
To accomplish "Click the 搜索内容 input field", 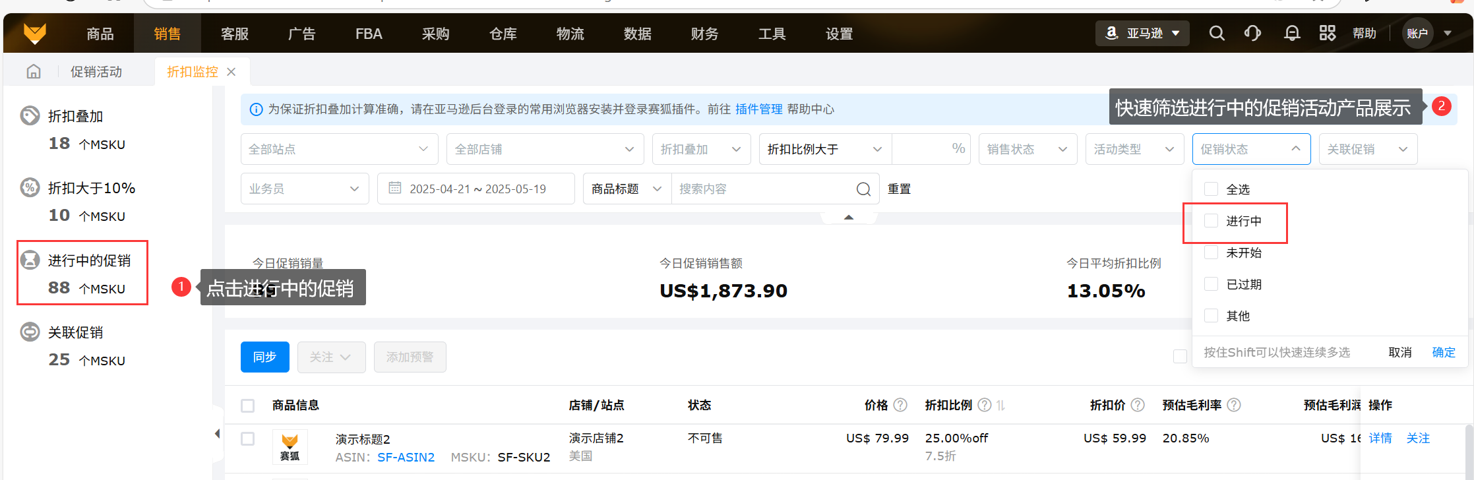I will tap(762, 189).
